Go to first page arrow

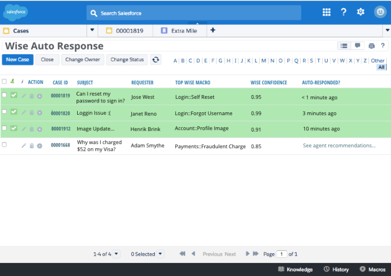(x=182, y=254)
